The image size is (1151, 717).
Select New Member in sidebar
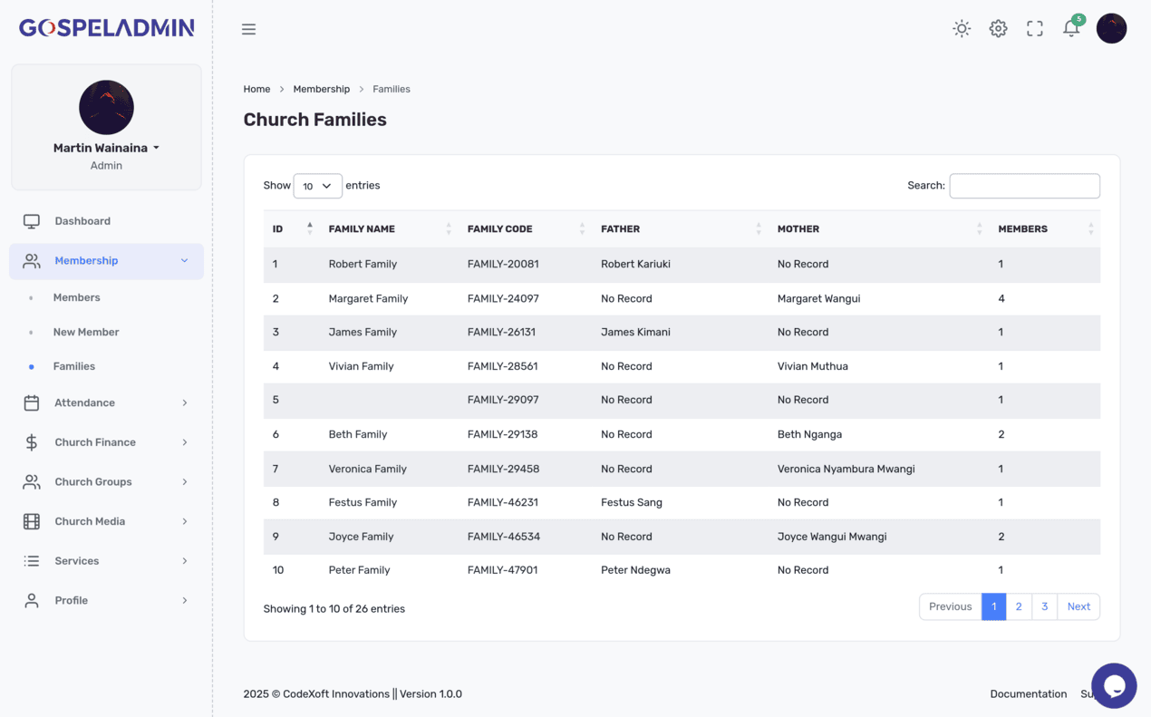(86, 332)
